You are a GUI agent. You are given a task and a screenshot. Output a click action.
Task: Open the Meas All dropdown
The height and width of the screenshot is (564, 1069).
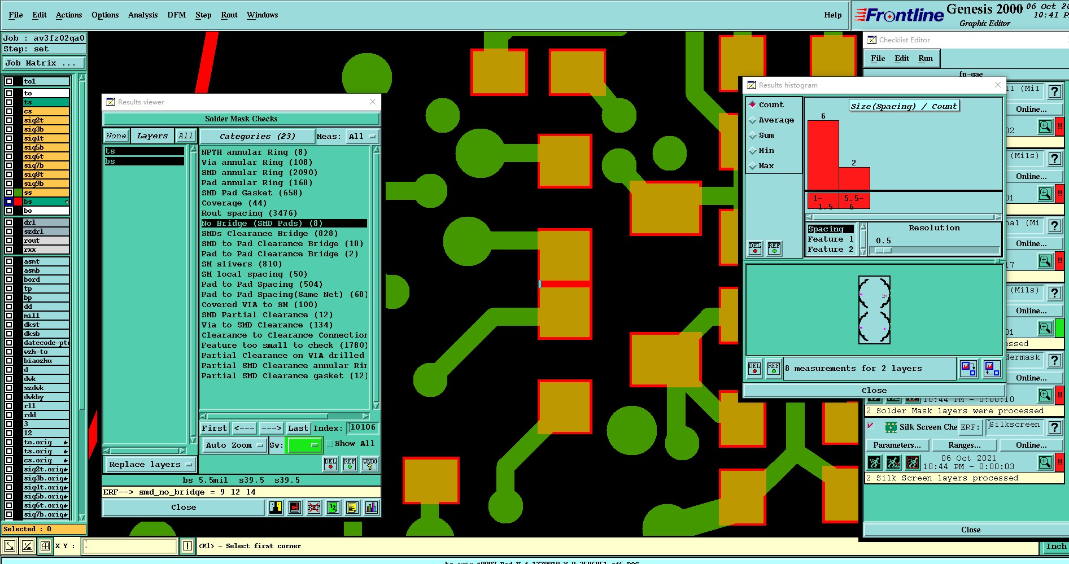(362, 137)
